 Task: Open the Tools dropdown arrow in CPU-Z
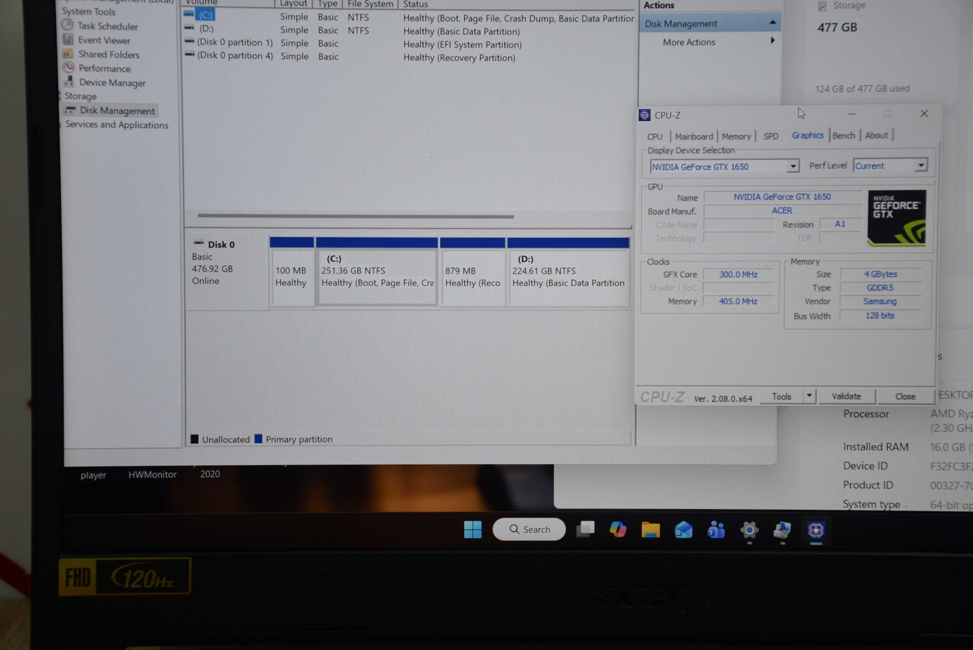pos(809,396)
